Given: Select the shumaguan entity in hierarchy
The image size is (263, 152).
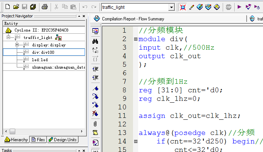Looking at the screenshot, I should tap(58, 67).
